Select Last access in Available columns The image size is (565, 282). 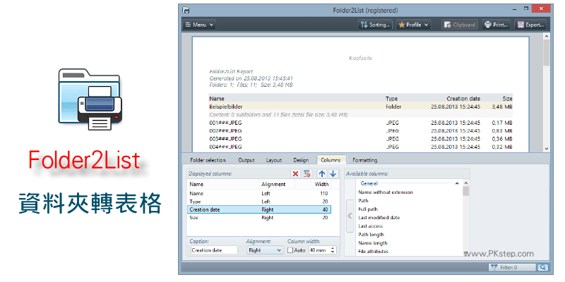pos(370,226)
